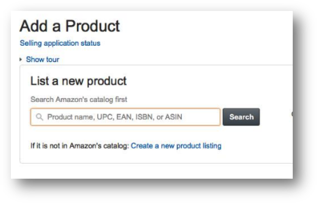Viewport: 317px width, 203px height.
Task: Click the partial icon right of Search button
Action: tap(291, 114)
